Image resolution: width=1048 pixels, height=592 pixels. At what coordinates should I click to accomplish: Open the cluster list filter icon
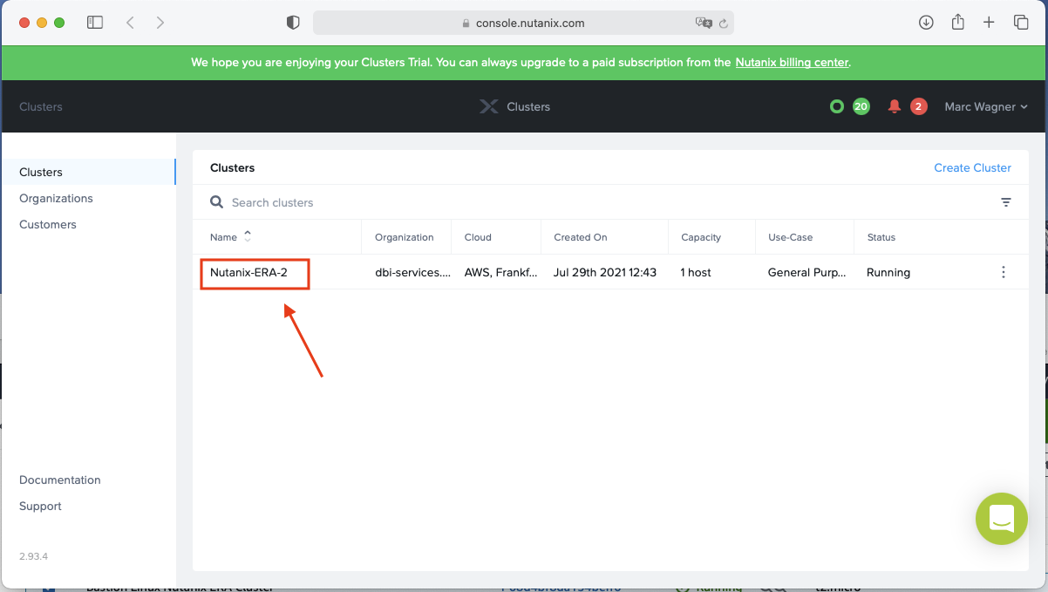[x=1006, y=202]
